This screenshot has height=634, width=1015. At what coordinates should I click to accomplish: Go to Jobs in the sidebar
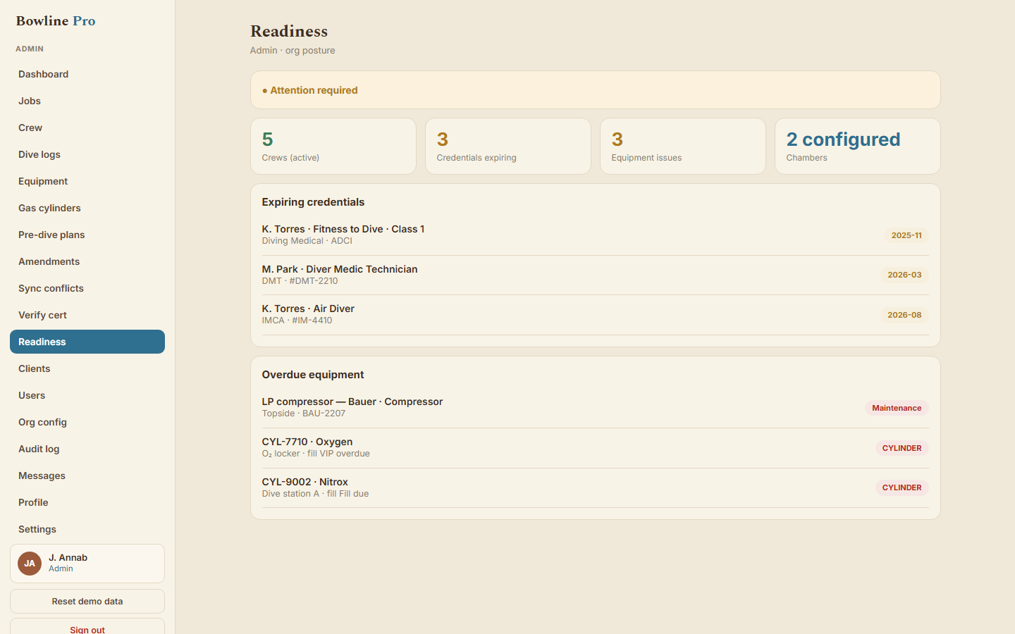pos(87,101)
